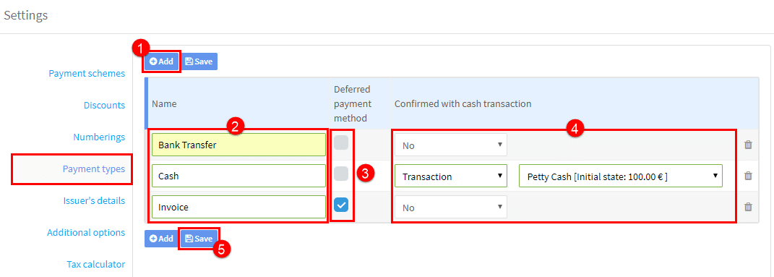Enable deferred payment checkbox for Cash
Screen dimensions: 774x277
(x=341, y=174)
